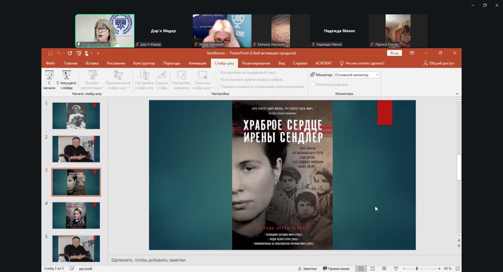Toggle Режим докладчика checkbox

click(312, 84)
